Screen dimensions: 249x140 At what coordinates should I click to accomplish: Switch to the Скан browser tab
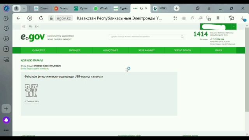tap(41, 9)
